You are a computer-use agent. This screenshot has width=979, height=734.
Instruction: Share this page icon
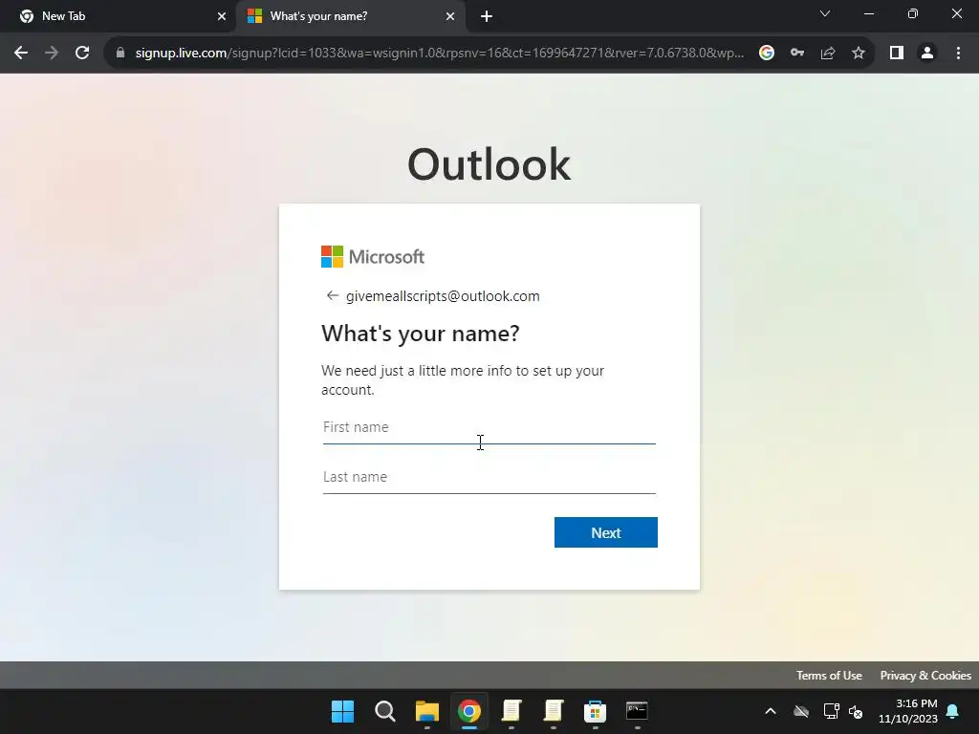pyautogui.click(x=828, y=54)
